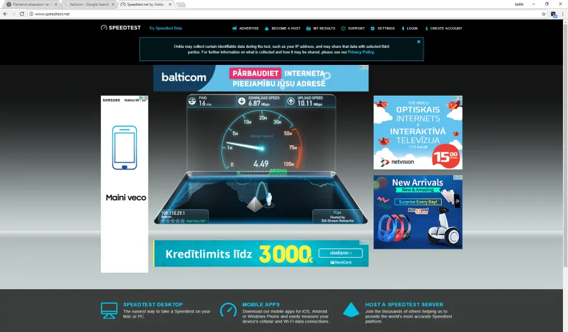Click the IZMĒĢINI button in credit ad
Screen dimensions: 568x332
tap(341, 253)
